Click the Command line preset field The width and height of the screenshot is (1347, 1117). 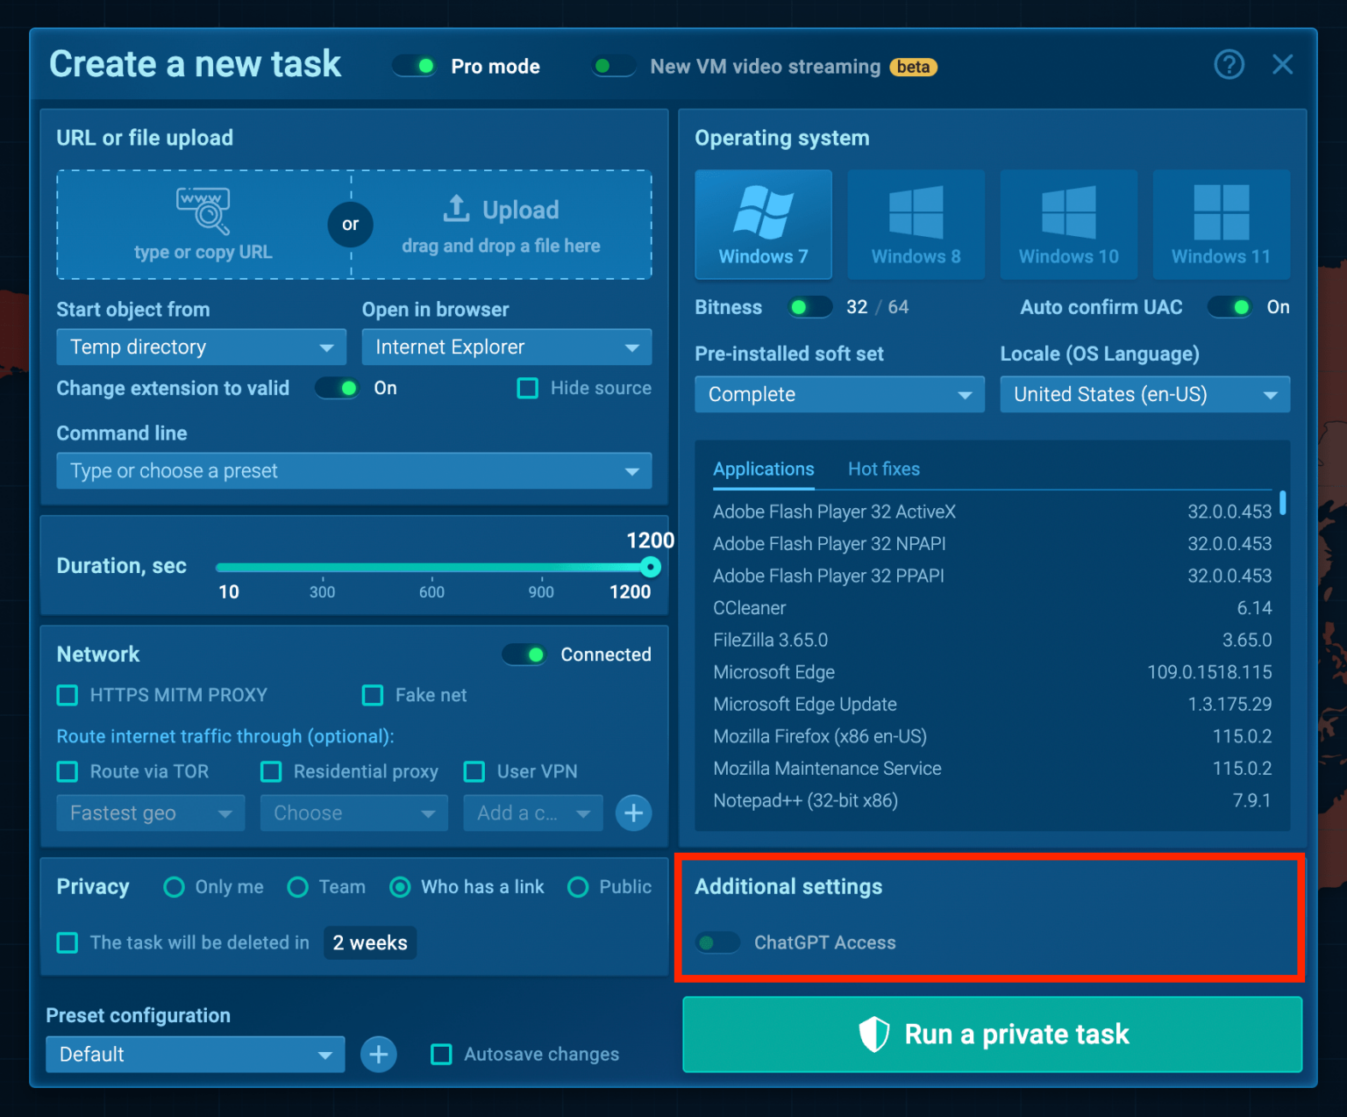point(354,471)
